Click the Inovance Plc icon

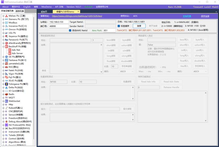6,26
